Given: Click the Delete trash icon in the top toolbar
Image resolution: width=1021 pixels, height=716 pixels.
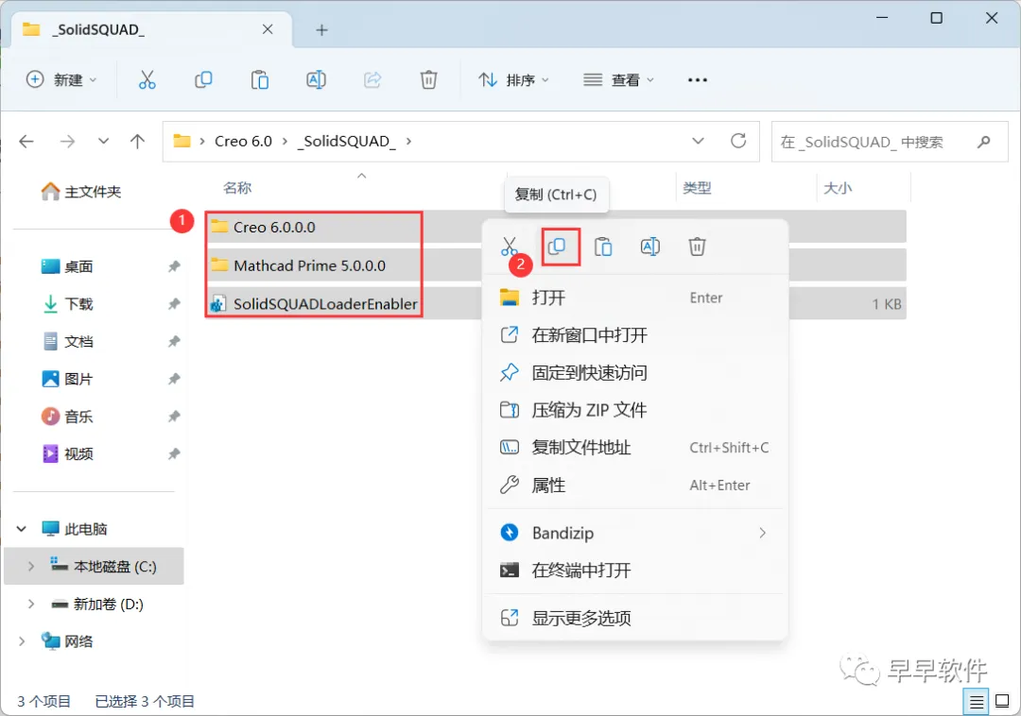Looking at the screenshot, I should click(428, 80).
